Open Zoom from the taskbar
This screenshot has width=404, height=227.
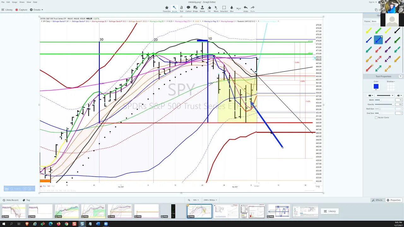click(x=106, y=224)
